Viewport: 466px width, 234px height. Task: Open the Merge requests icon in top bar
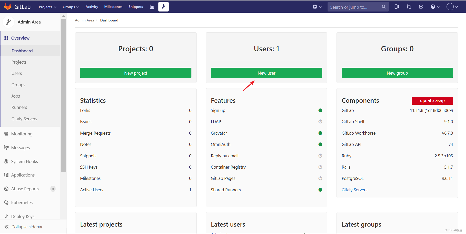[x=409, y=7]
